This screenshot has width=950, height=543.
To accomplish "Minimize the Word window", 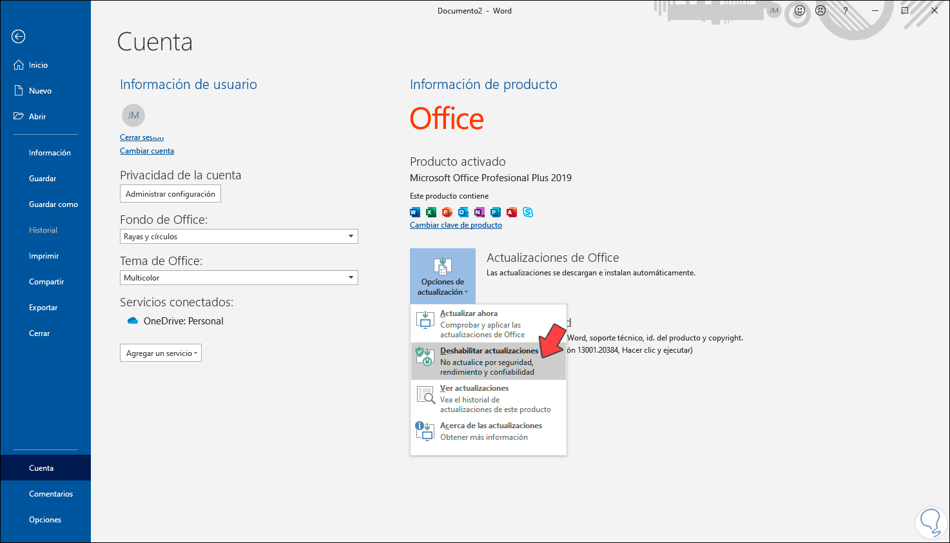I will click(875, 10).
